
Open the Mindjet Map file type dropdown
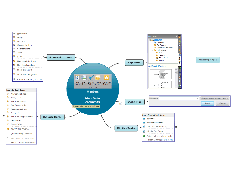click(228, 98)
